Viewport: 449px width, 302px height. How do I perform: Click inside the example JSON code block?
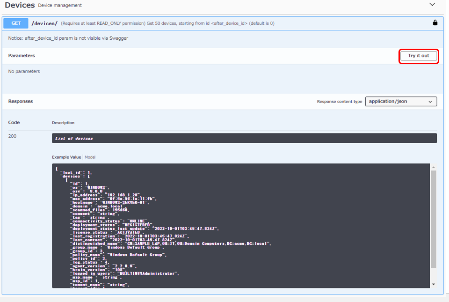(234, 225)
